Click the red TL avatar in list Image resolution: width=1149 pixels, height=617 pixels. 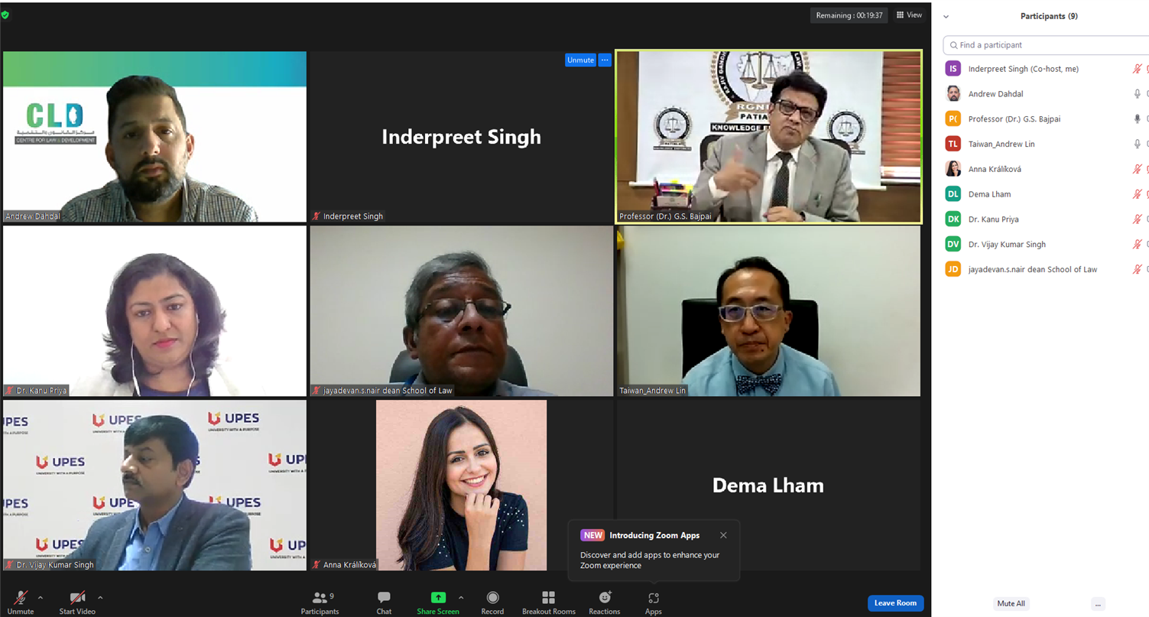953,144
